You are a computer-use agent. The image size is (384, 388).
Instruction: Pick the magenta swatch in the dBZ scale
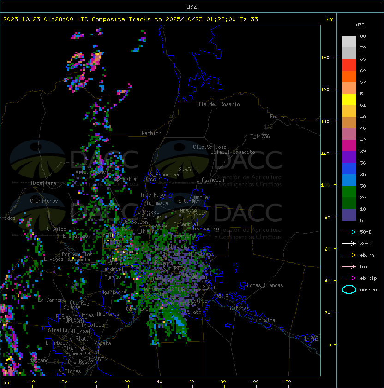[x=349, y=146]
